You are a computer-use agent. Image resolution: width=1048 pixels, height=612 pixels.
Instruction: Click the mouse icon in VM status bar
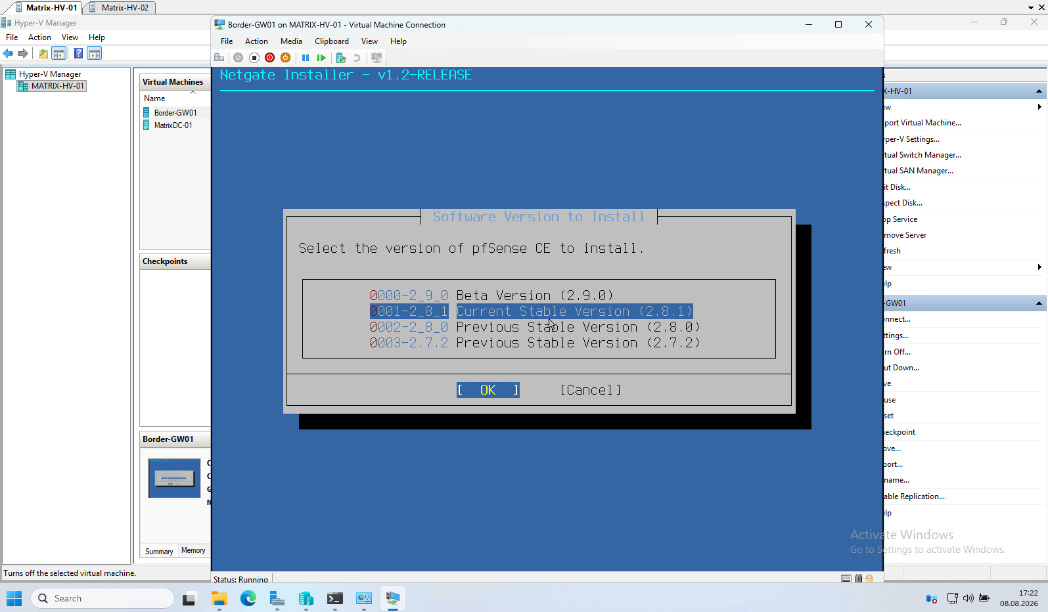[x=858, y=579]
